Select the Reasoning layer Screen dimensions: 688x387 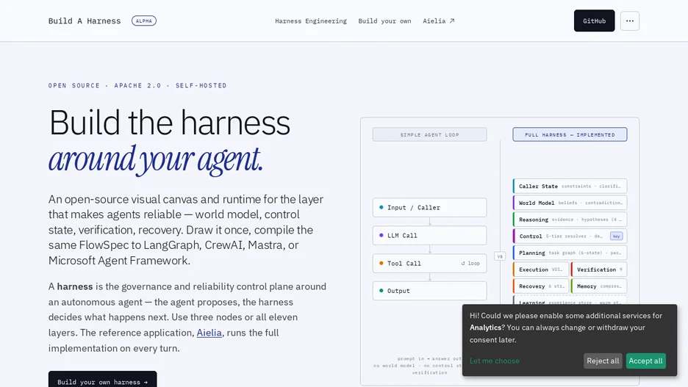(570, 219)
